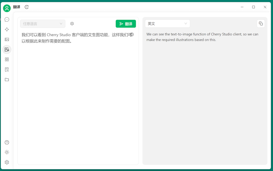Viewport: 273px width, 171px height.
Task: Open the agents sparkle sidebar icon
Action: pos(7,30)
